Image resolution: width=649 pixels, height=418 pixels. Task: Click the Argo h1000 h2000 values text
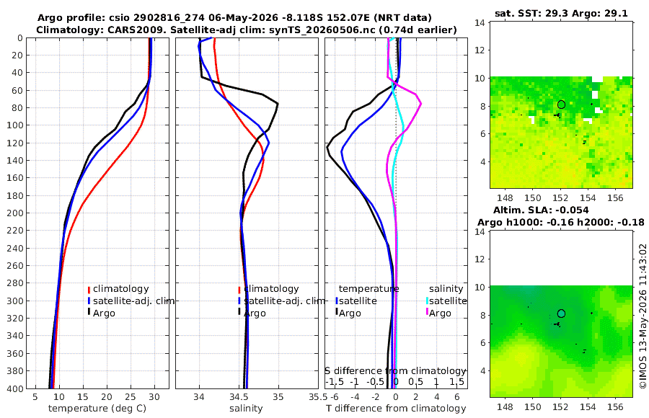(x=561, y=222)
